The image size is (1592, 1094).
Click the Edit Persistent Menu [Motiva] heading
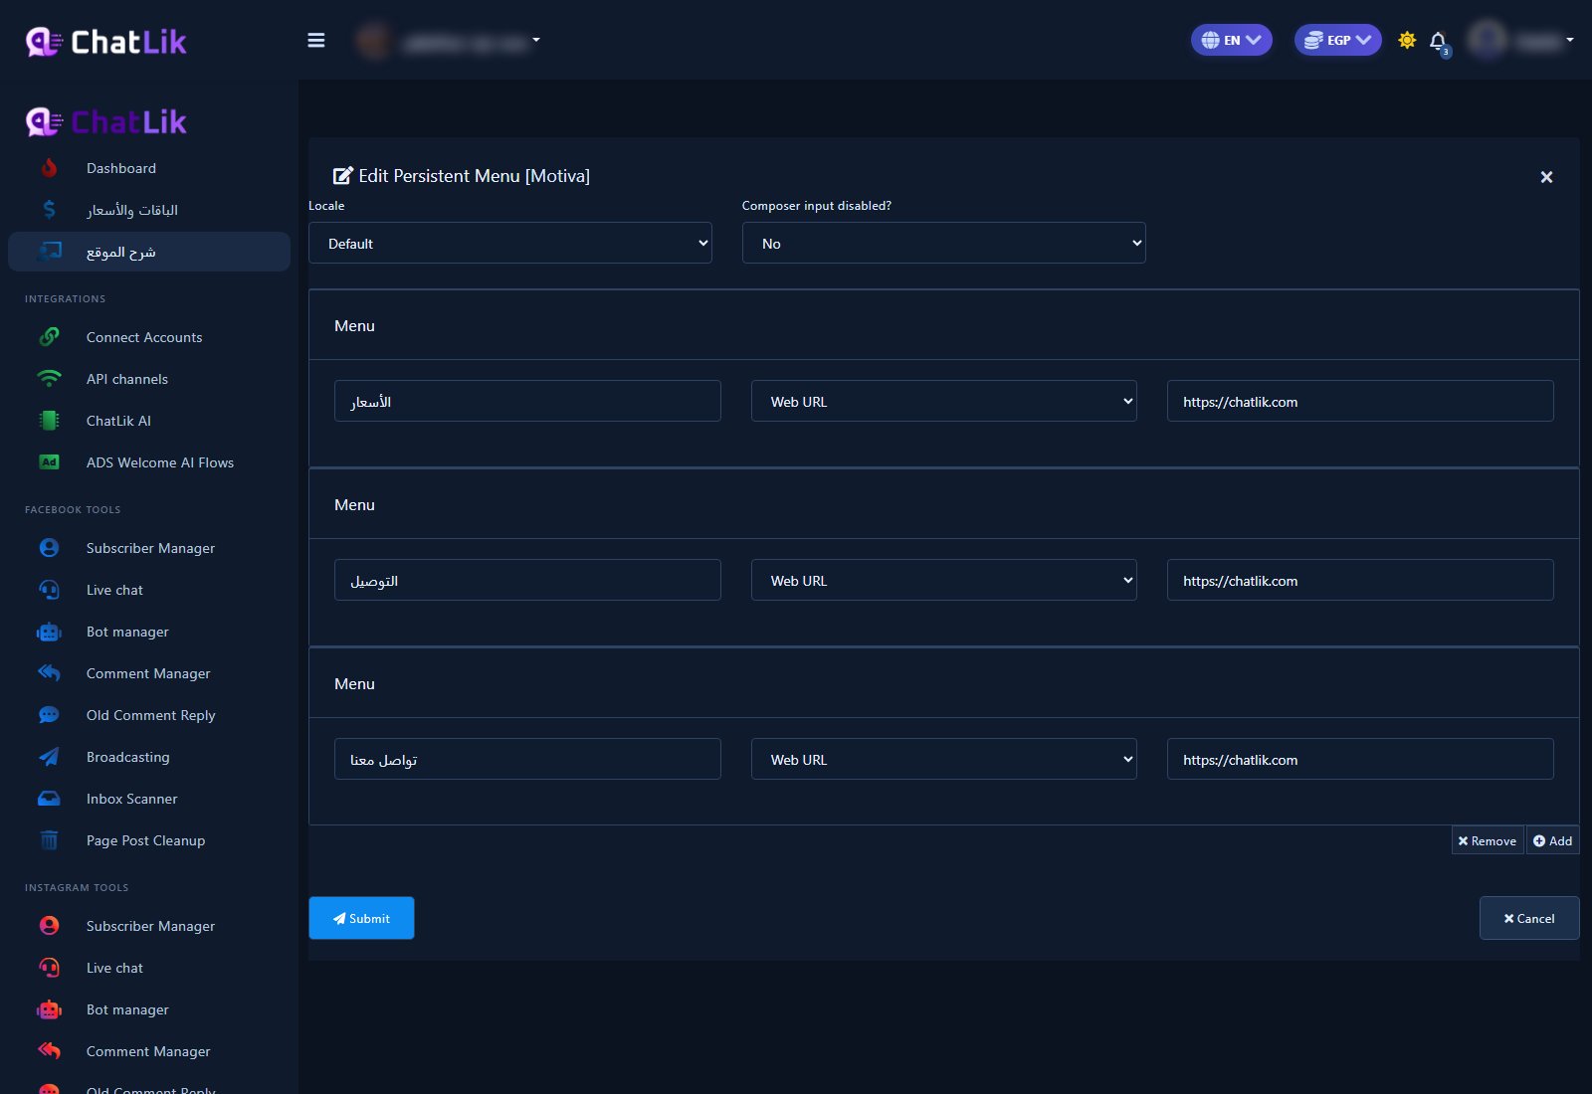[462, 176]
